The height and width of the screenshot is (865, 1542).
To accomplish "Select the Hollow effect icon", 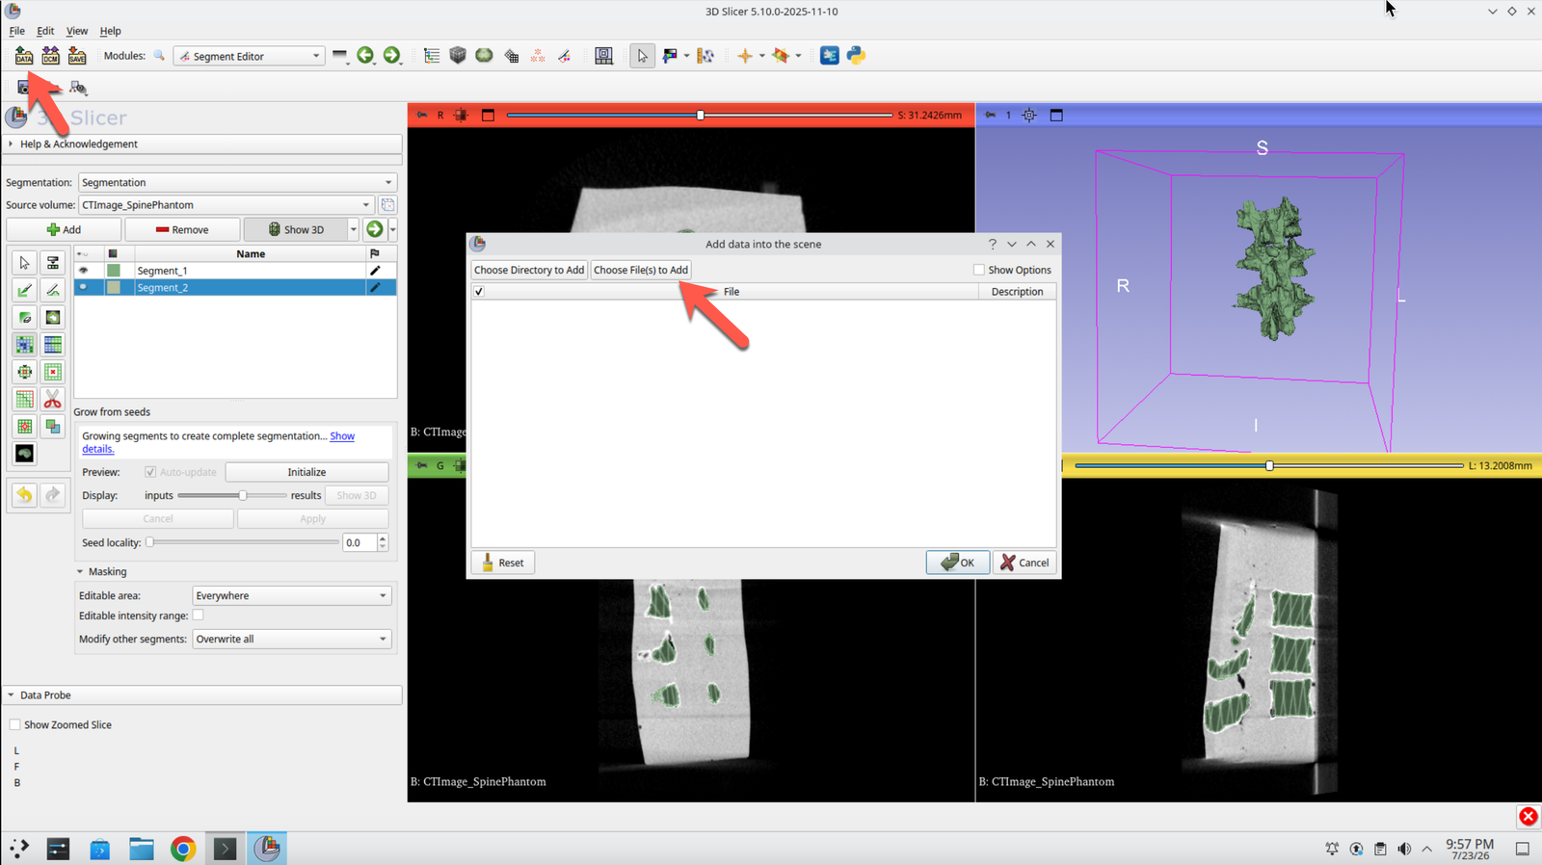I will pyautogui.click(x=53, y=372).
